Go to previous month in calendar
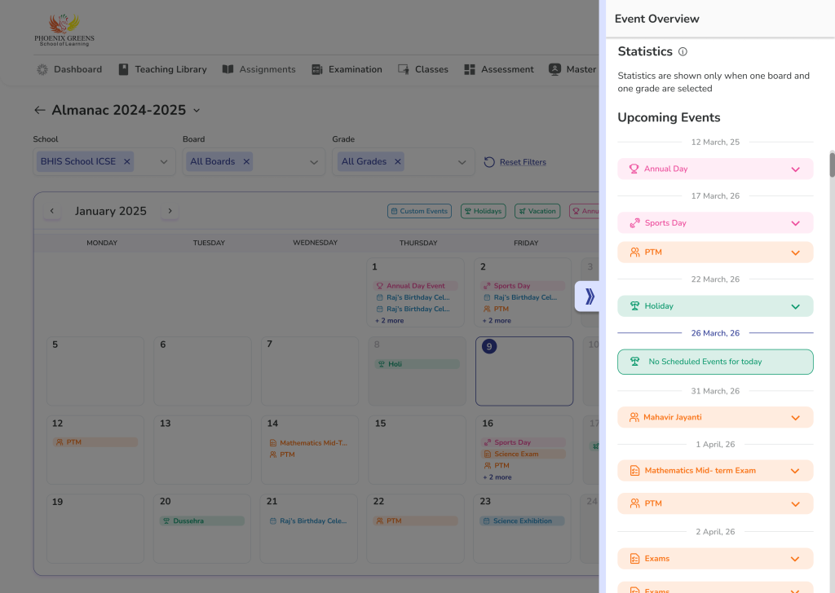 52,211
